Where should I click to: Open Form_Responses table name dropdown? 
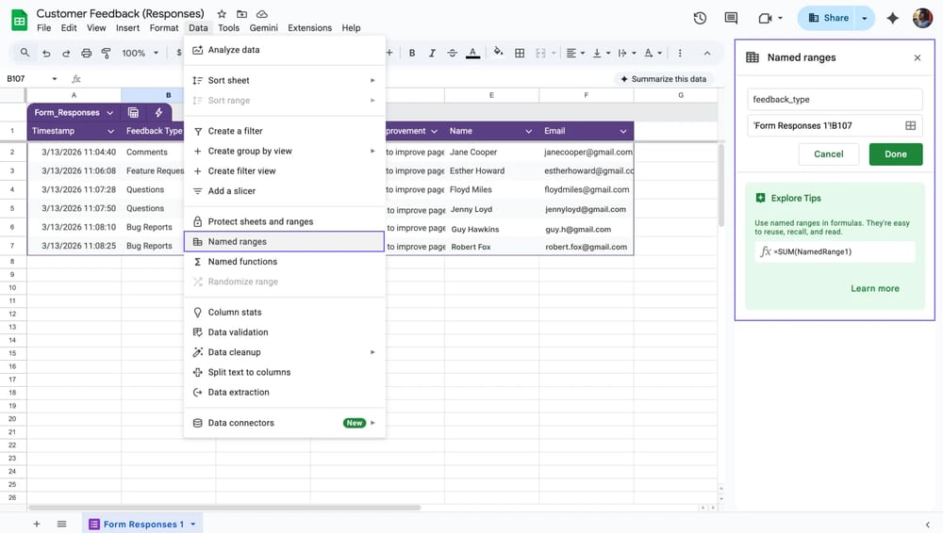point(109,113)
